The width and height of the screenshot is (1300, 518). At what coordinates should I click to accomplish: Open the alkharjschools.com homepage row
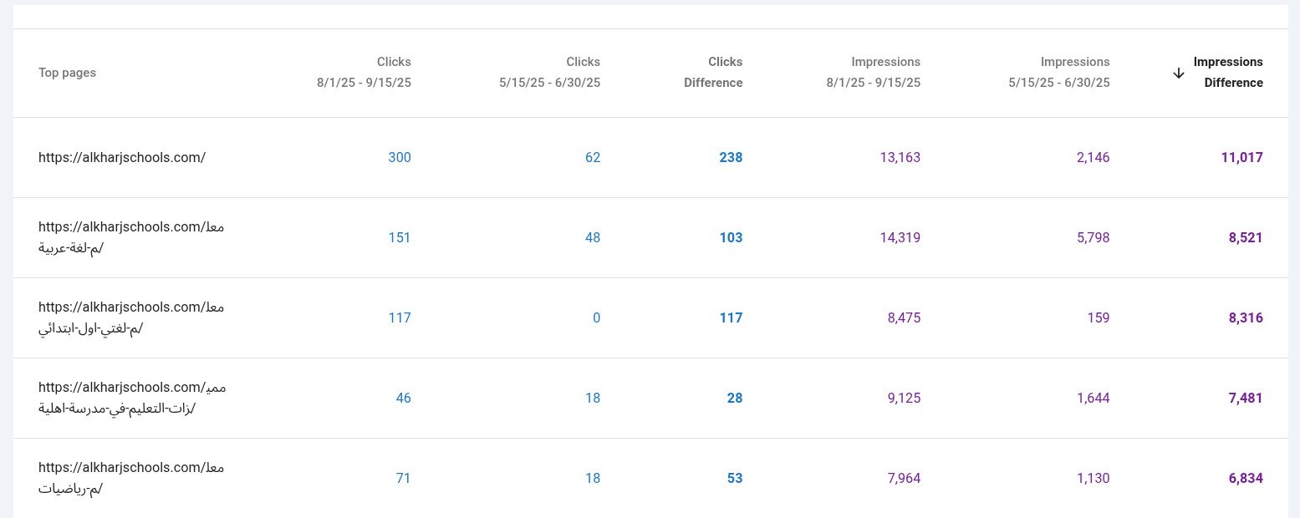(122, 158)
